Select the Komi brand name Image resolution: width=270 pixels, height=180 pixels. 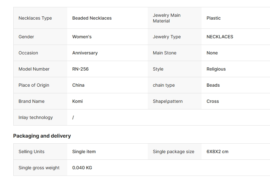tap(77, 101)
